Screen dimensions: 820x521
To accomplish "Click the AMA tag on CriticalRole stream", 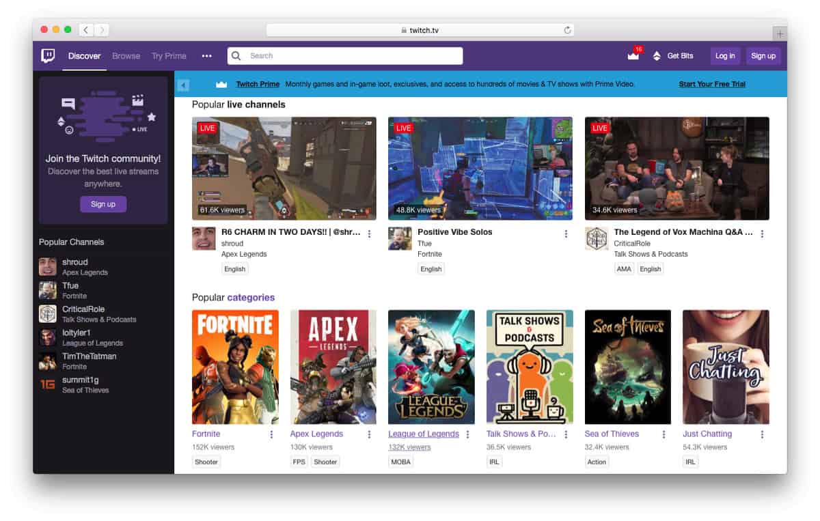I will coord(624,269).
